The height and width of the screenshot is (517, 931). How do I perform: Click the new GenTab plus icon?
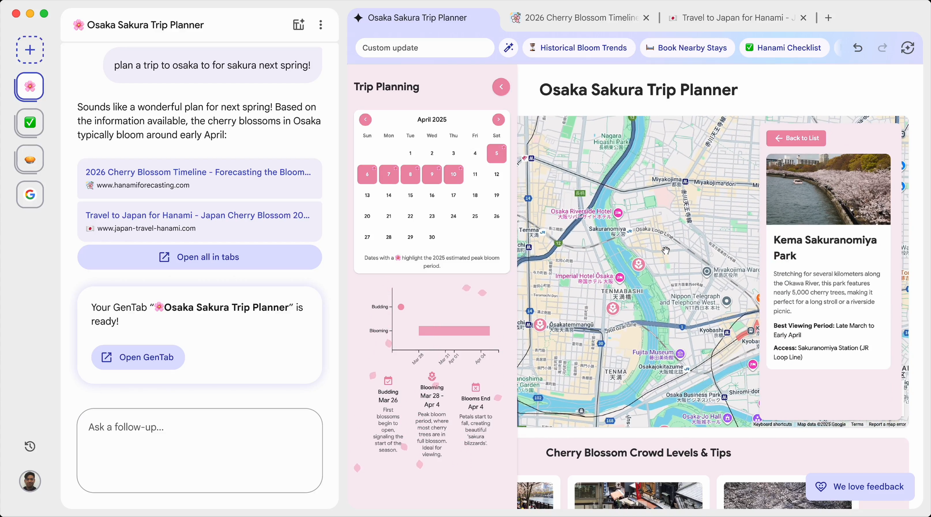(30, 50)
